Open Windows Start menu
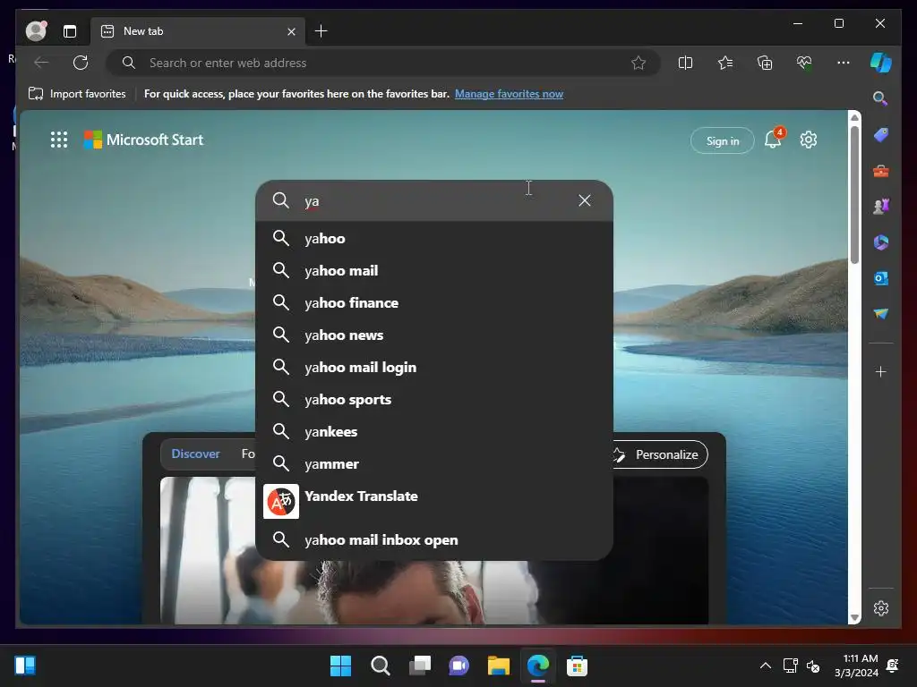Image resolution: width=917 pixels, height=687 pixels. coord(340,666)
